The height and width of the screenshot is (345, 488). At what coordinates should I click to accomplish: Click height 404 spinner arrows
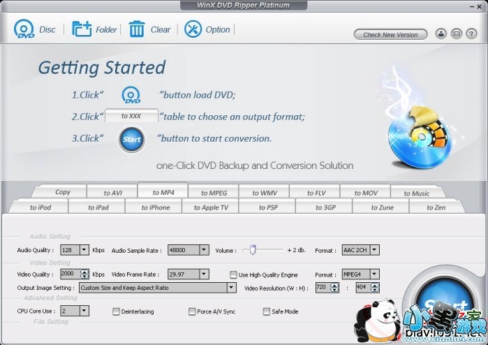[375, 288]
